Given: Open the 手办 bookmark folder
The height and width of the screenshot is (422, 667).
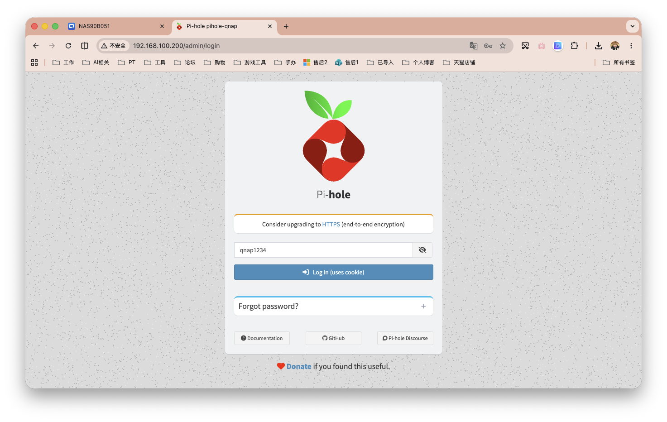Looking at the screenshot, I should [x=285, y=62].
